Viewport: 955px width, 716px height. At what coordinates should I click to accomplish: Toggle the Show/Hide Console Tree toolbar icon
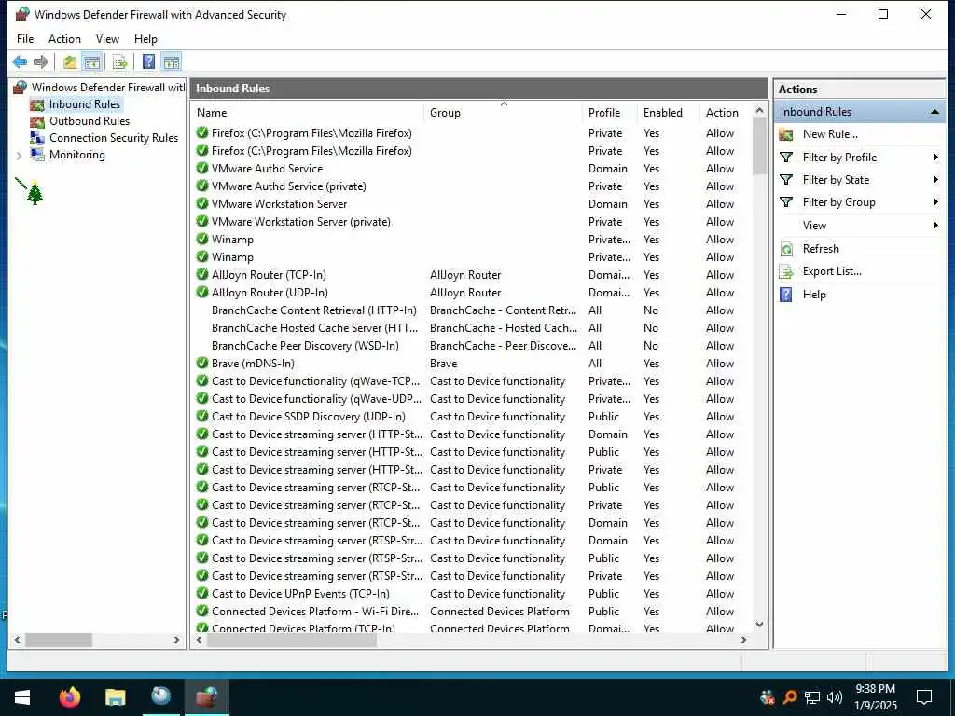click(x=92, y=62)
